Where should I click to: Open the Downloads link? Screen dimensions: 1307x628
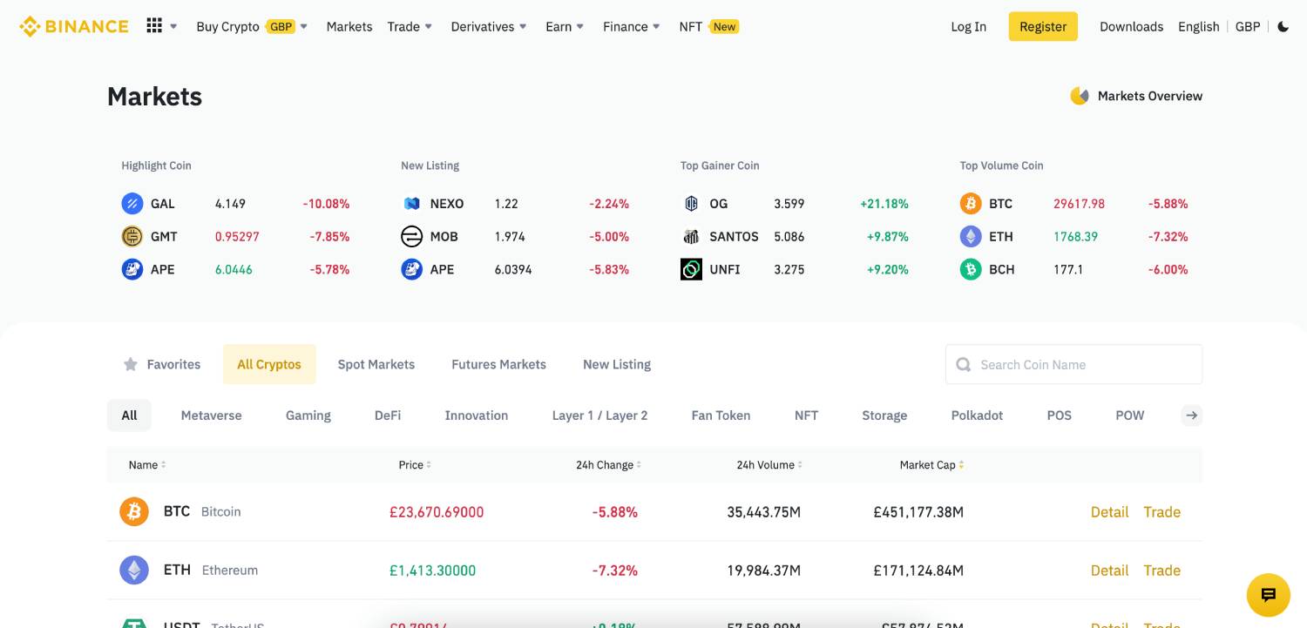pos(1131,26)
